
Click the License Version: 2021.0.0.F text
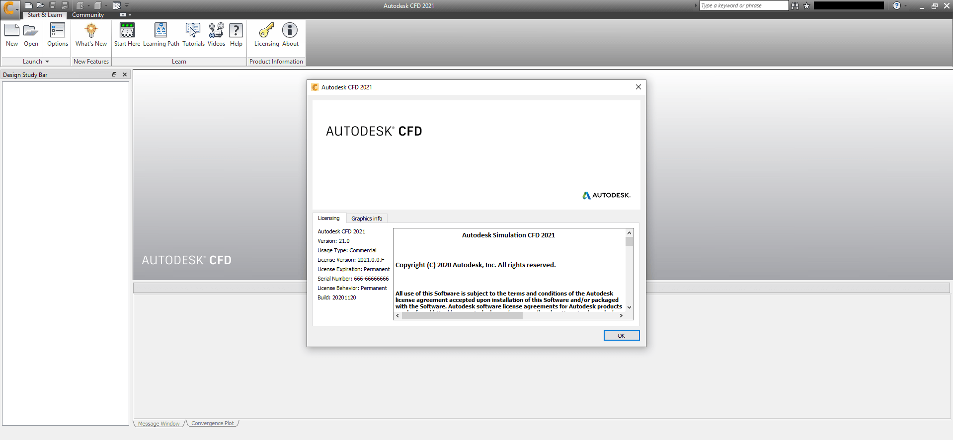pyautogui.click(x=351, y=260)
